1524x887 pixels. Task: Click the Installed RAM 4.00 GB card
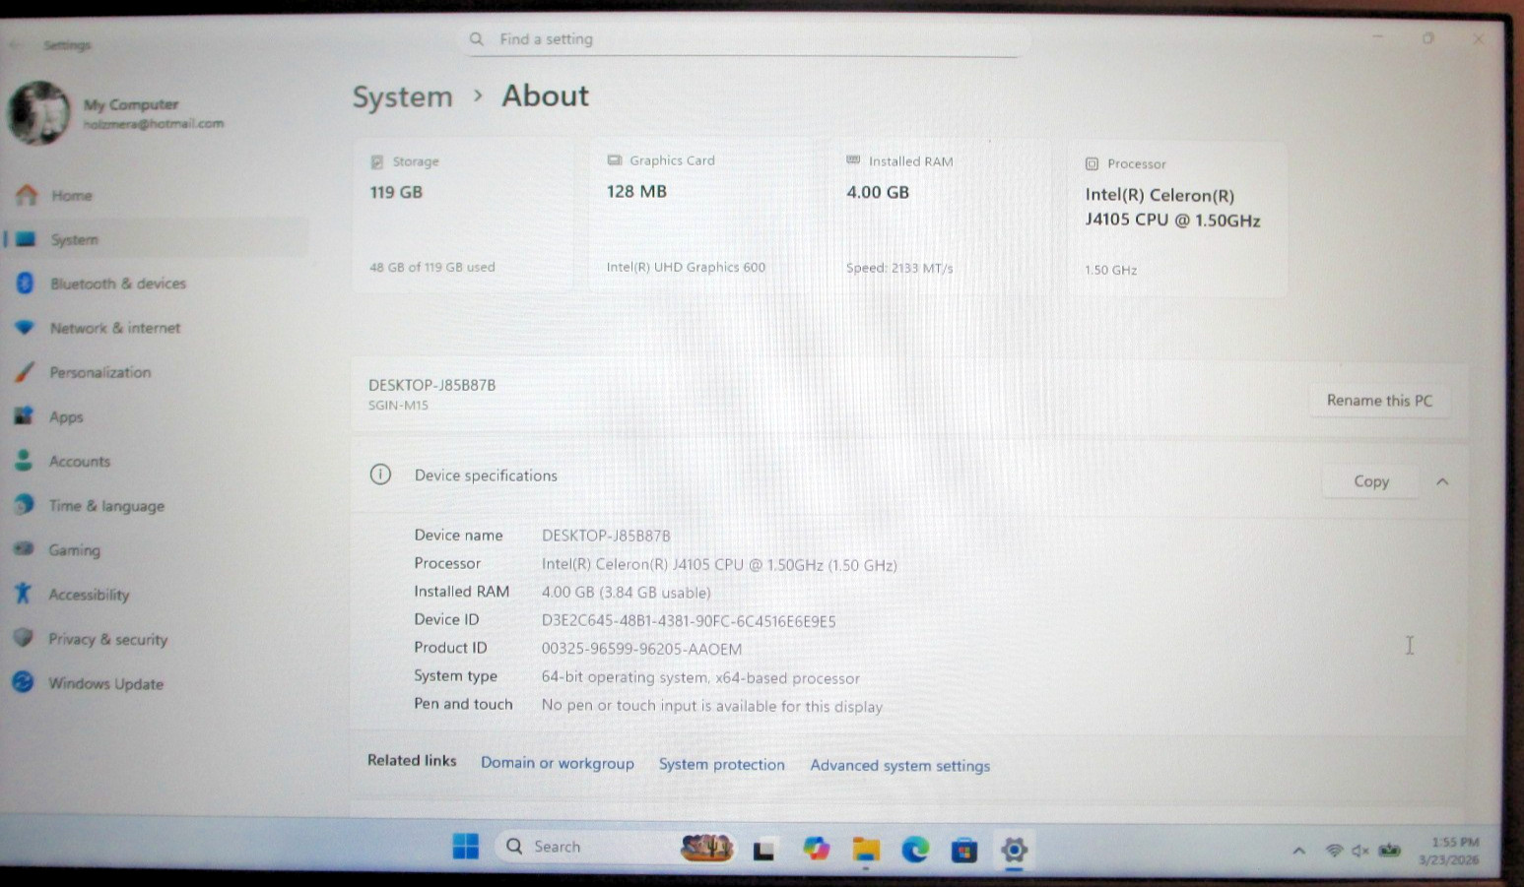pos(941,215)
